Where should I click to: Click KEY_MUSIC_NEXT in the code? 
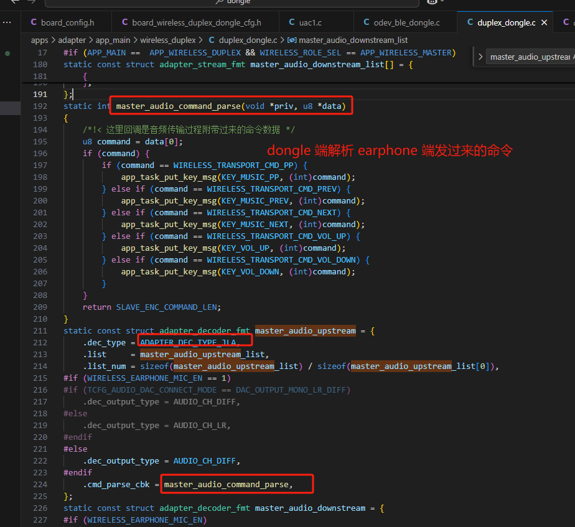click(x=255, y=225)
